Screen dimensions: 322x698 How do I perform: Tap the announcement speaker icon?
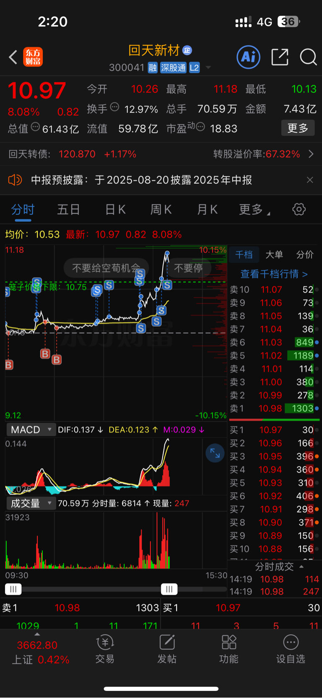[x=15, y=180]
